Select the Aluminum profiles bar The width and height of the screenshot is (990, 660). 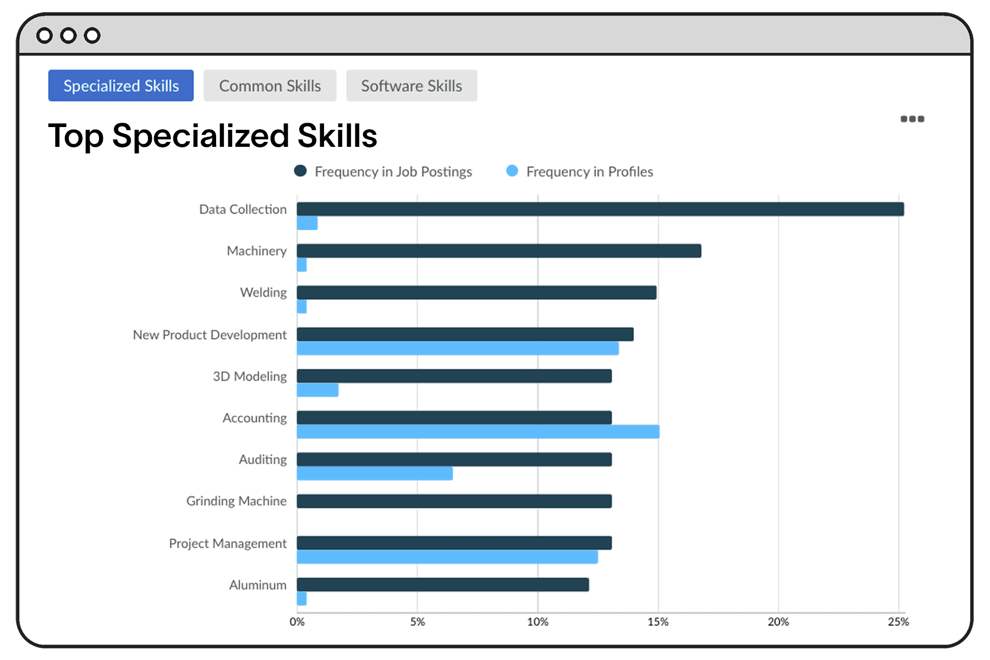tap(302, 599)
